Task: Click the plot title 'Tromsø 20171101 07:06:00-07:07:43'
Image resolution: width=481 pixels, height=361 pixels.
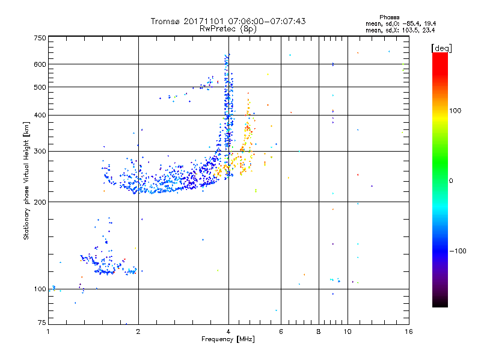Action: [x=228, y=21]
